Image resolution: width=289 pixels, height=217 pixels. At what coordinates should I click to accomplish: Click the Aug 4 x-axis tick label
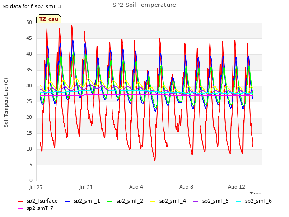(x=136, y=187)
